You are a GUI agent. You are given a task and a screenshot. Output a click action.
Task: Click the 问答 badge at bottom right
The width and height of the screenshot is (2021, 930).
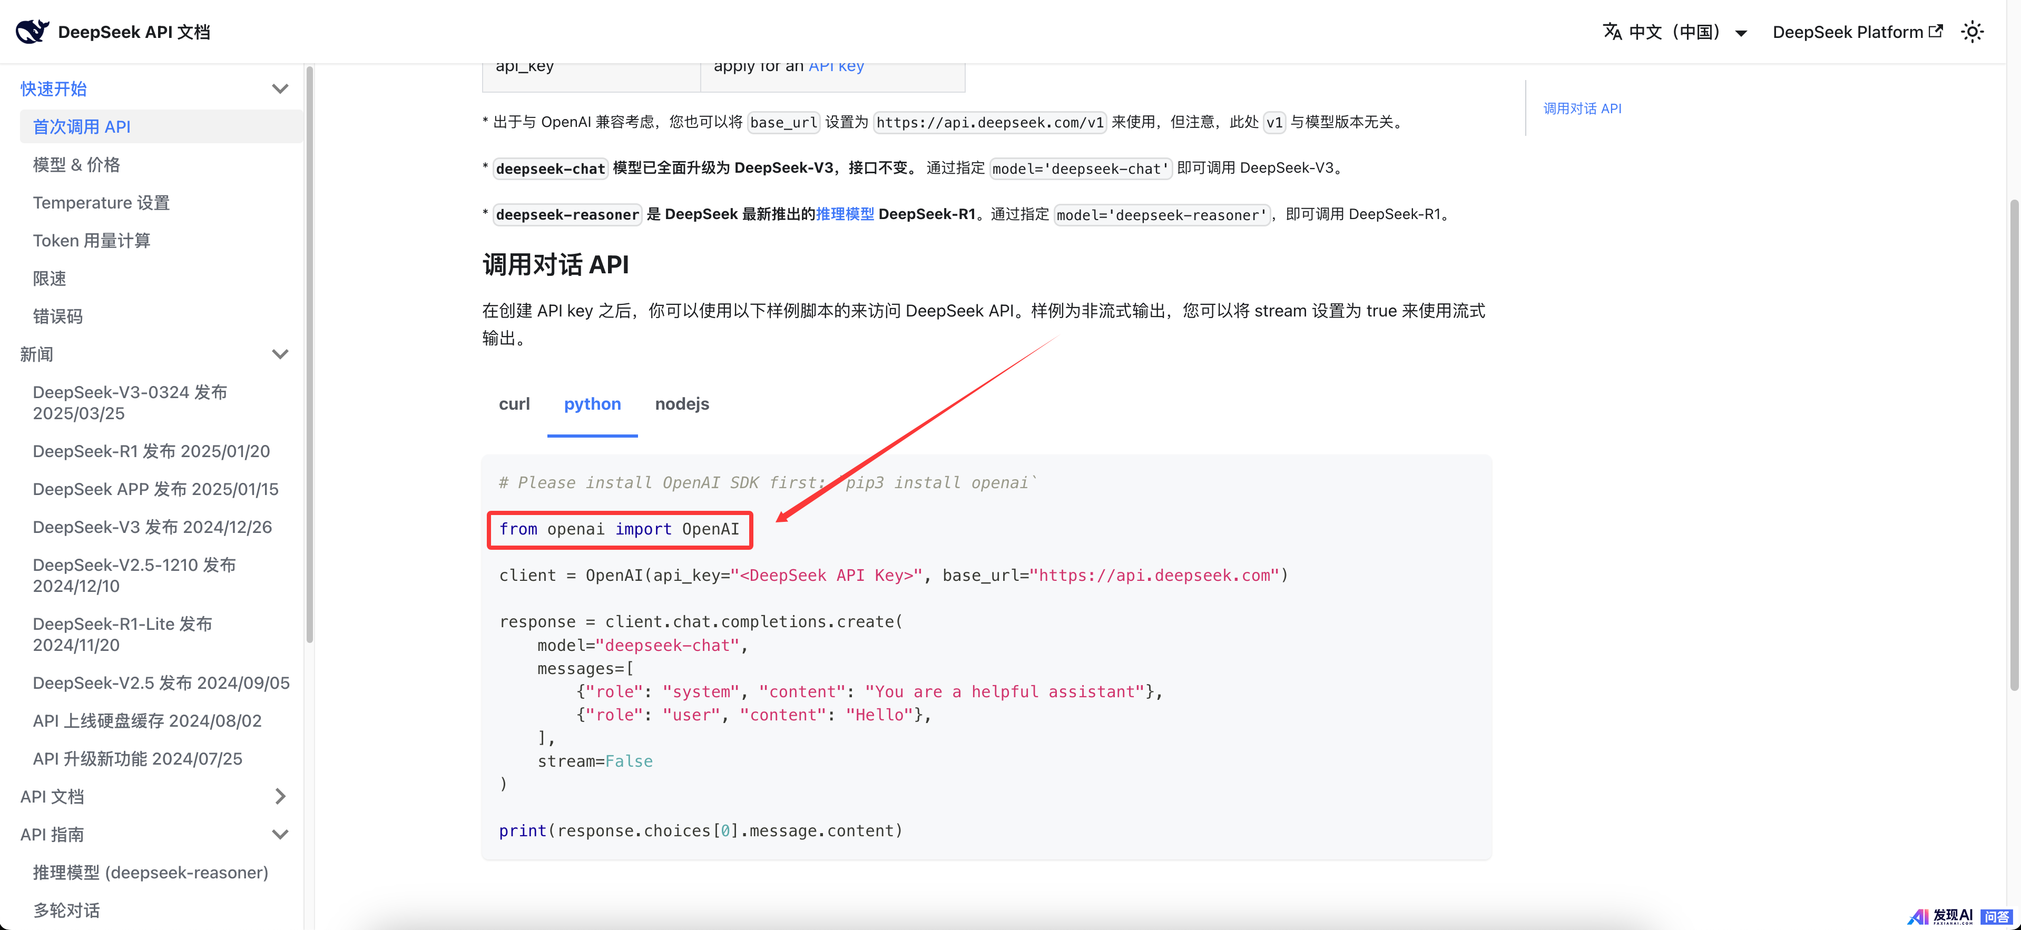pyautogui.click(x=1997, y=916)
